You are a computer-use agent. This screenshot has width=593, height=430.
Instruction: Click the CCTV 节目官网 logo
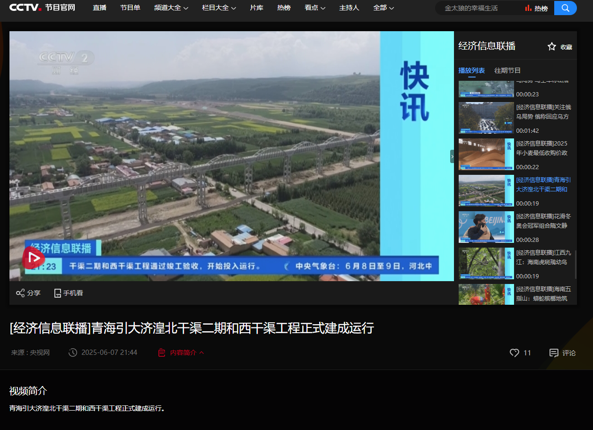click(42, 8)
